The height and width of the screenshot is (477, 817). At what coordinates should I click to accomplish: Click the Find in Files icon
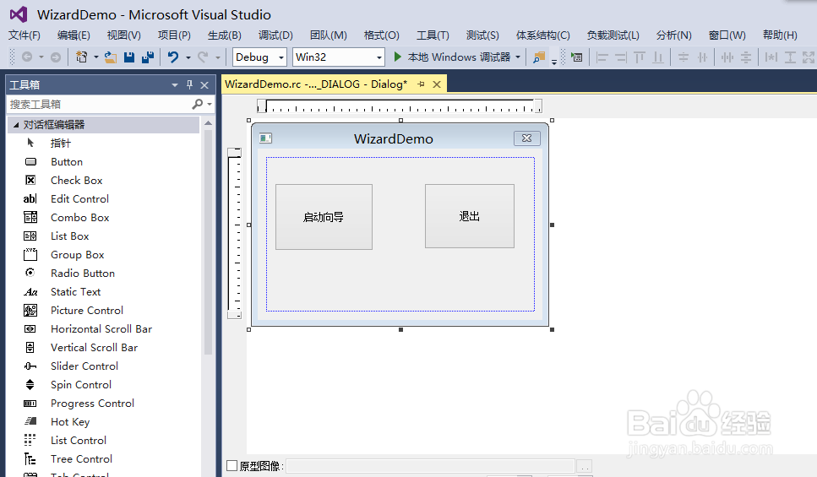539,57
